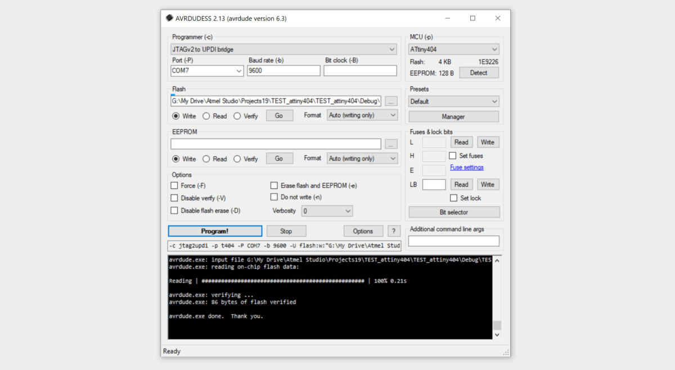Read the fuses with Read button
This screenshot has height=370, width=675.
[x=461, y=142]
